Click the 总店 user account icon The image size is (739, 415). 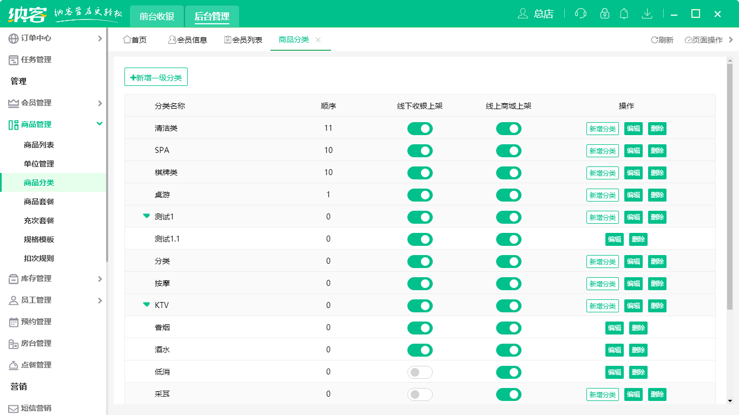pyautogui.click(x=523, y=14)
